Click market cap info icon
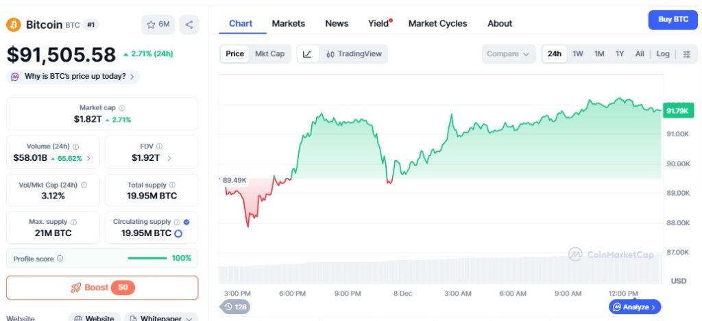 click(x=122, y=107)
